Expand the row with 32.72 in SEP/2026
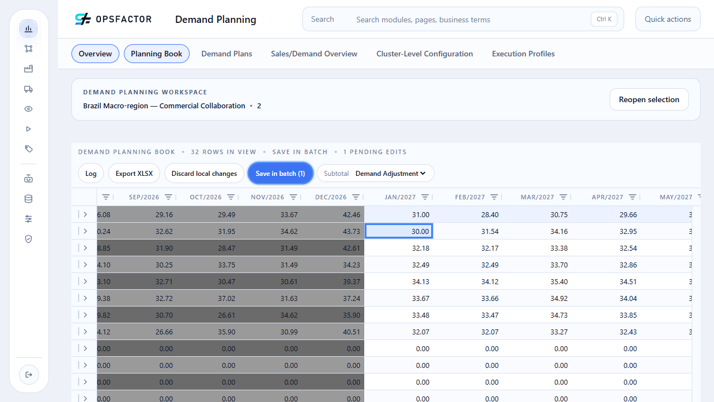This screenshot has width=714, height=402. tap(85, 298)
